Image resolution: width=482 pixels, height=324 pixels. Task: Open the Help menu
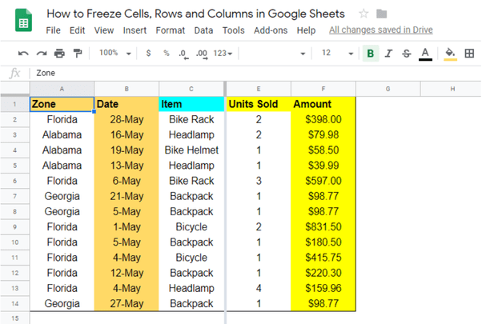pos(306,30)
